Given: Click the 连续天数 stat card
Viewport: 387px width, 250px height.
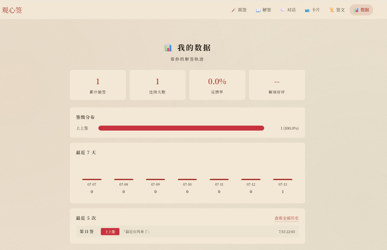Looking at the screenshot, I should 157,85.
